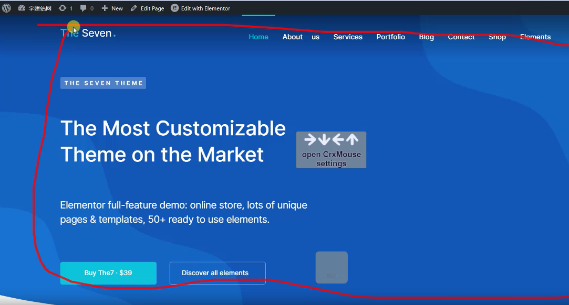Image resolution: width=569 pixels, height=305 pixels.
Task: Open the About us menu item
Action: tap(301, 37)
